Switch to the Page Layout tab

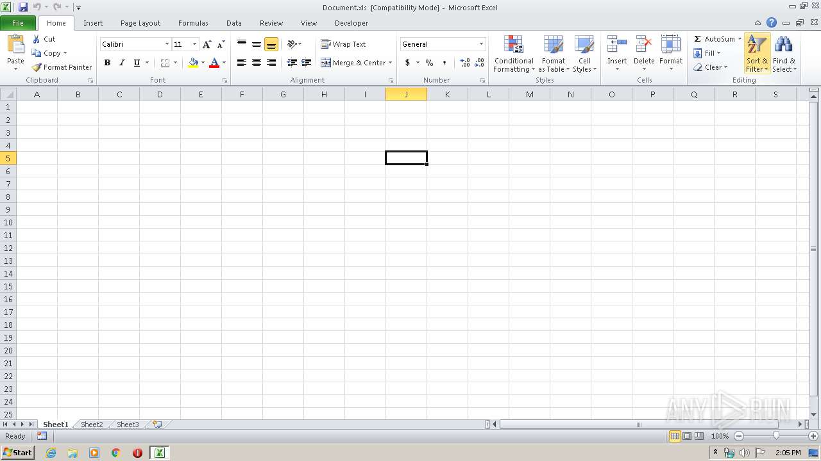(140, 23)
